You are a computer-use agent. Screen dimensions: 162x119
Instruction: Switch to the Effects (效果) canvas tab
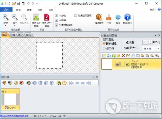click(x=13, y=35)
